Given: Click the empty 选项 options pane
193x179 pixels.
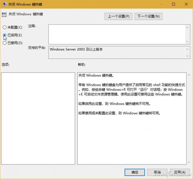Looking at the screenshot, I should click(38, 118).
